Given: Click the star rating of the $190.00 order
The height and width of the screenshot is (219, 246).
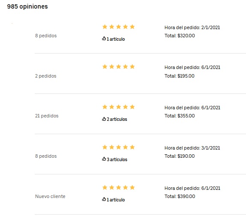Looking at the screenshot, I should click(118, 147).
